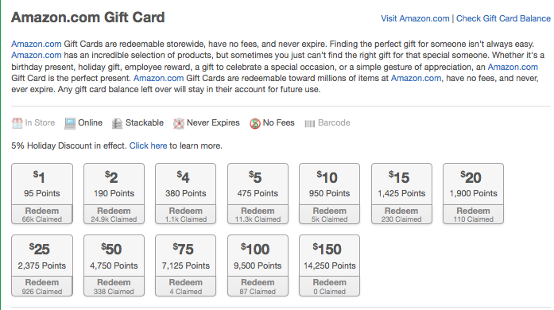Viewport: 554px width, 310px height.
Task: Click the first Amazon.com link in description
Action: pos(37,44)
